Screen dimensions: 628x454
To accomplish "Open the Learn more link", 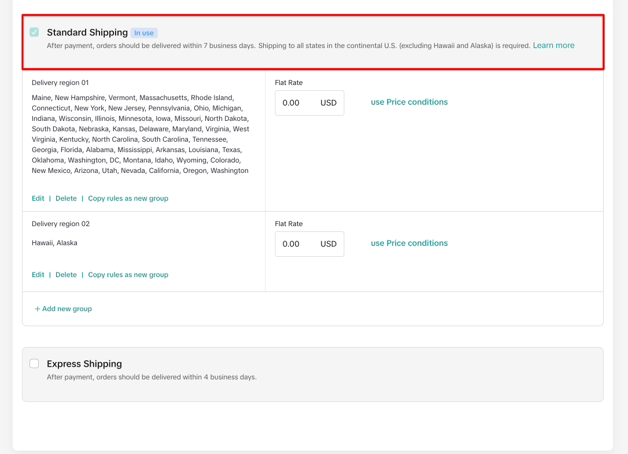I will pyautogui.click(x=553, y=45).
